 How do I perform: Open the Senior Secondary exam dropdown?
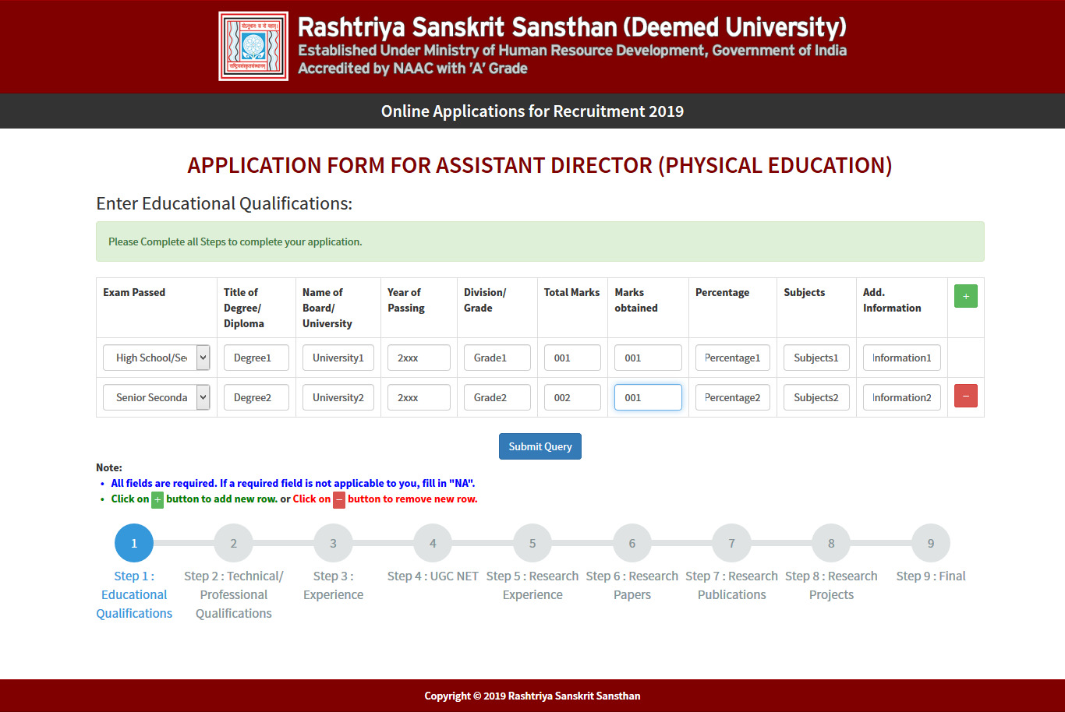click(157, 397)
